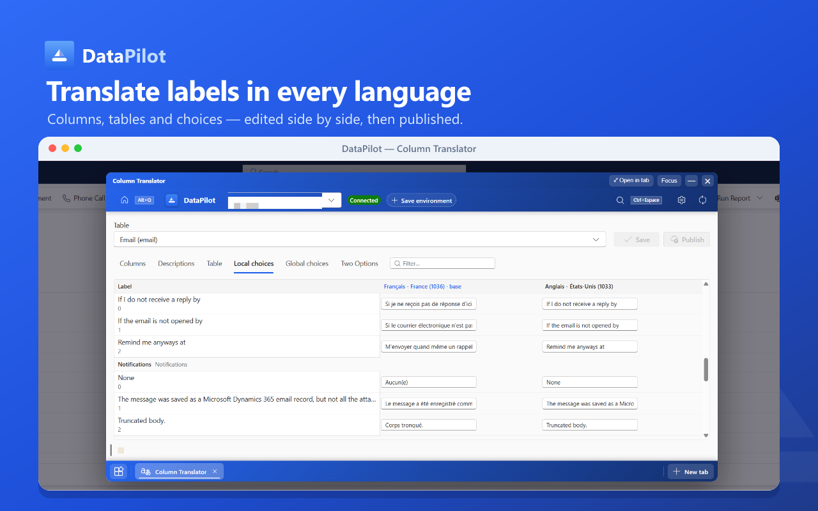The height and width of the screenshot is (511, 818).
Task: Go to the home icon in DataPilot header
Action: point(125,200)
